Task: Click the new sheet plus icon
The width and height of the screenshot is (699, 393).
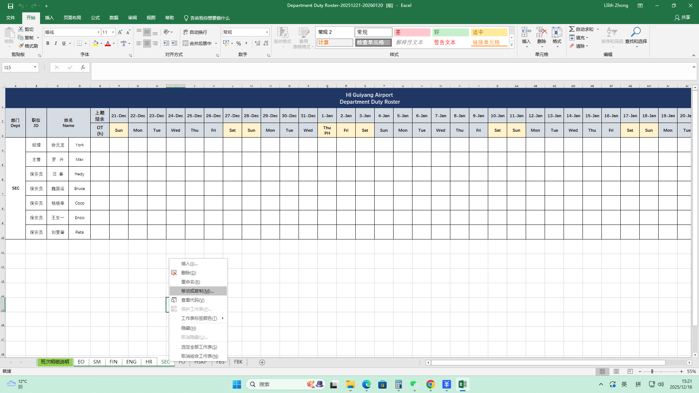Action: point(262,362)
